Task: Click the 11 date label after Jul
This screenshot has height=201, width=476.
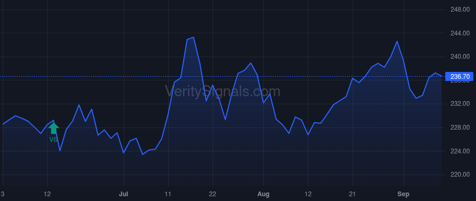Action: point(168,194)
